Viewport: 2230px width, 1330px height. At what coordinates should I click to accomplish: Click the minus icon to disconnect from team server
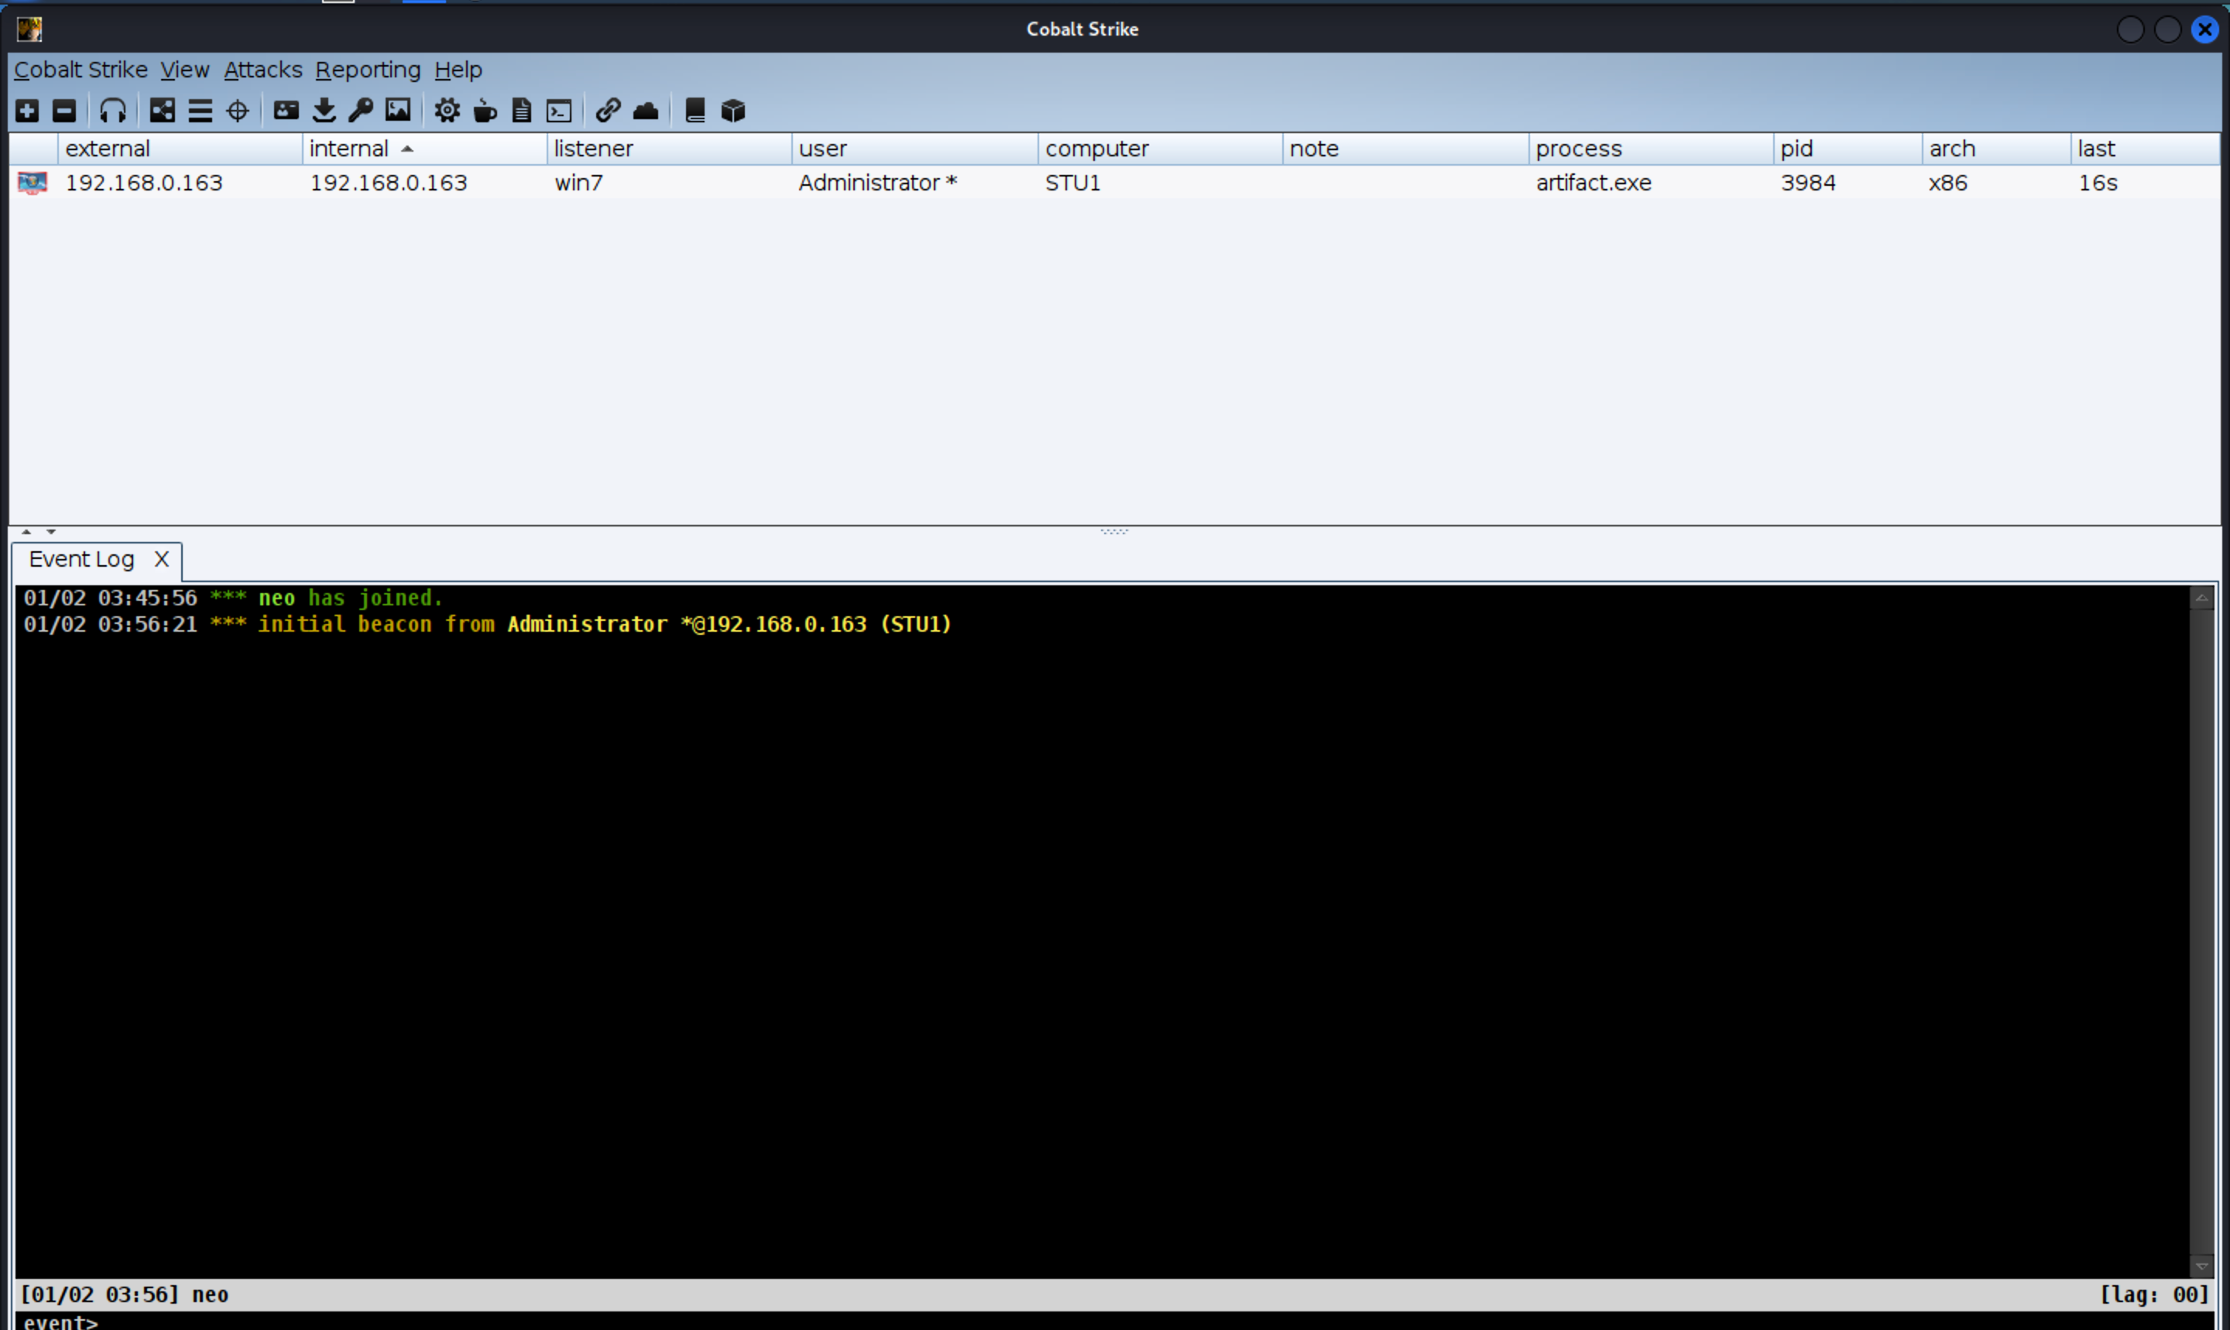pyautogui.click(x=63, y=110)
